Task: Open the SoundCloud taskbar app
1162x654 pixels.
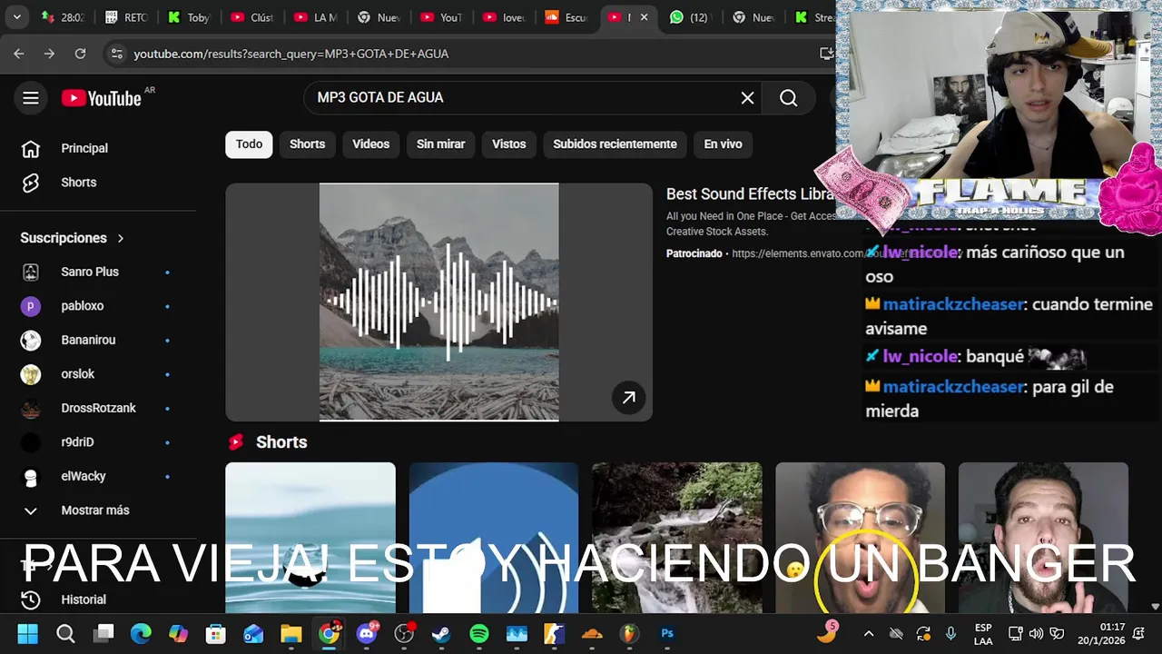Action: click(592, 633)
